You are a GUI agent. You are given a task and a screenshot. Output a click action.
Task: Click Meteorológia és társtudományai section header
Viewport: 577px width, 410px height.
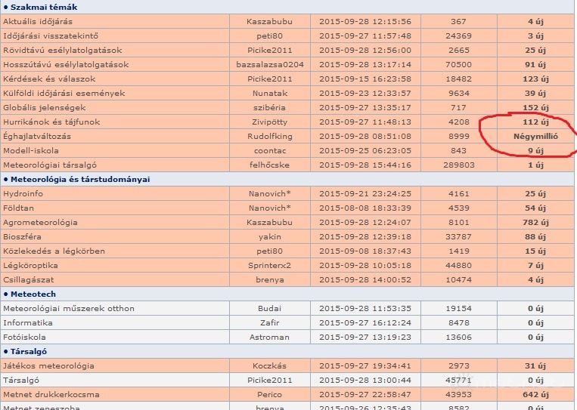click(79, 180)
